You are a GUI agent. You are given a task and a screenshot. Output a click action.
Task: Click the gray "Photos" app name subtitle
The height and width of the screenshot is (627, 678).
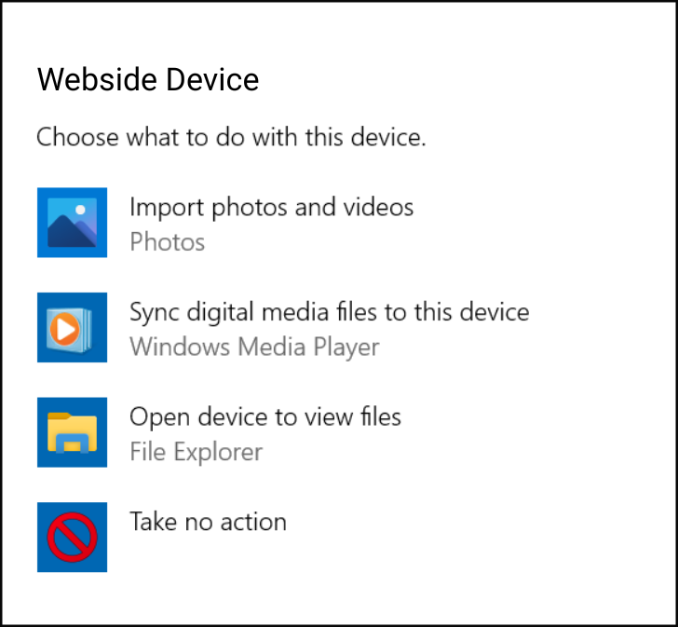pyautogui.click(x=168, y=242)
